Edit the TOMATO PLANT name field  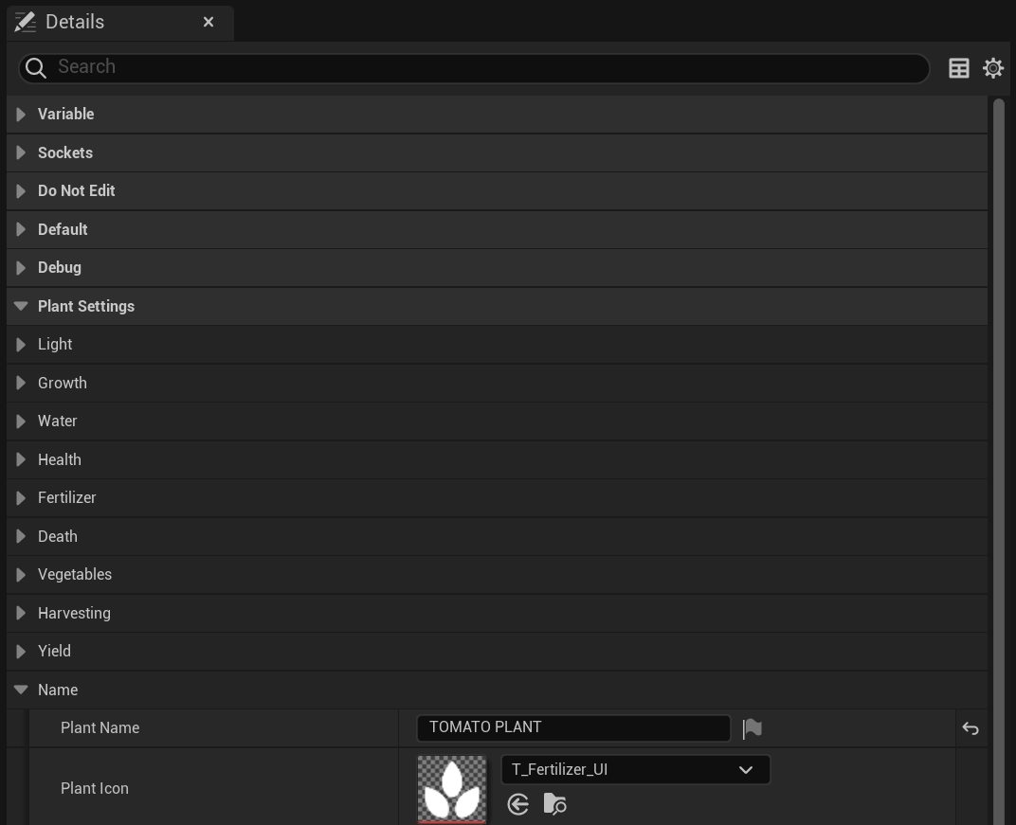[x=573, y=727]
